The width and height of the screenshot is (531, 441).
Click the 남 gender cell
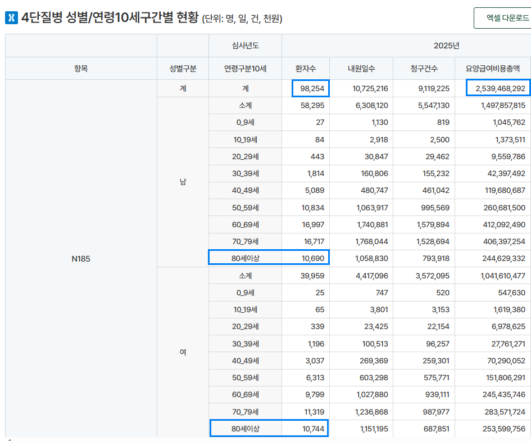(183, 182)
